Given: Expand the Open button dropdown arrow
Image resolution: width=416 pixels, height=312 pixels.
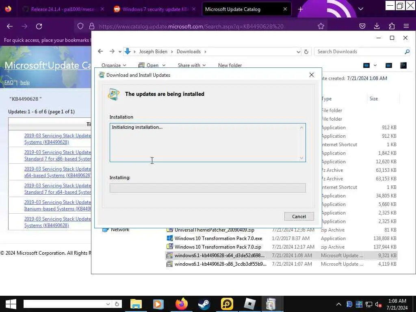Looking at the screenshot, I should 164,65.
